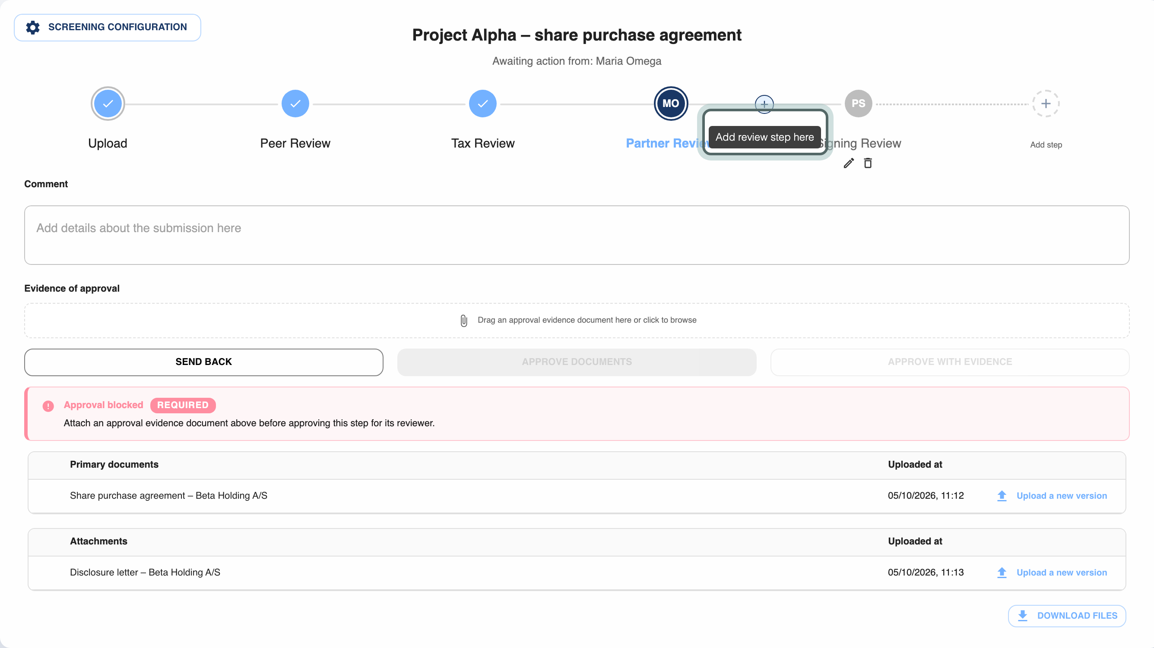This screenshot has height=648, width=1154.
Task: Click the '05/10/2026, 11:12' upload timestamp
Action: [926, 496]
